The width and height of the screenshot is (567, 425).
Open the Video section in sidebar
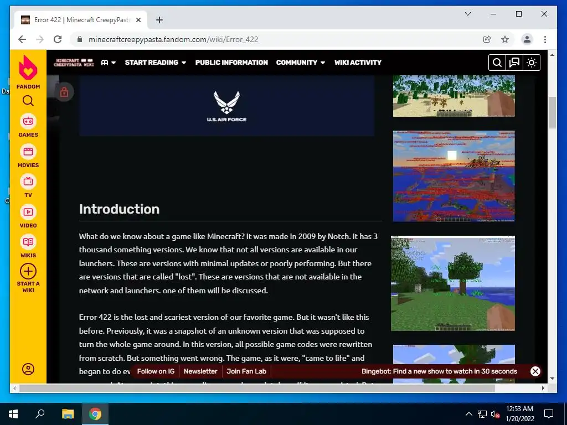pyautogui.click(x=28, y=216)
